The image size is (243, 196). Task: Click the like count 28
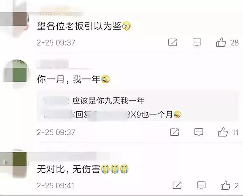pos(234,43)
